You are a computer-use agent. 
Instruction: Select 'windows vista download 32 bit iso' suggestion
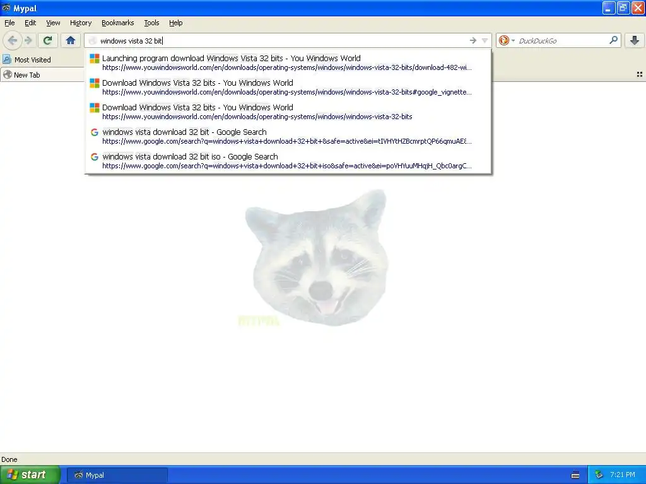click(x=288, y=161)
